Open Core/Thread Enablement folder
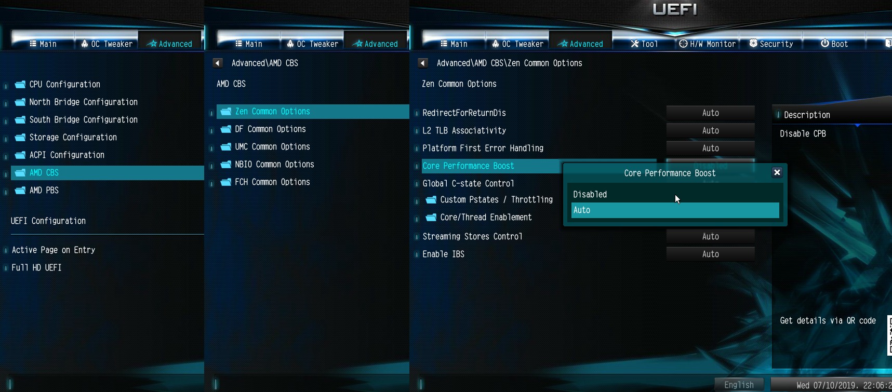The width and height of the screenshot is (892, 392). point(478,217)
